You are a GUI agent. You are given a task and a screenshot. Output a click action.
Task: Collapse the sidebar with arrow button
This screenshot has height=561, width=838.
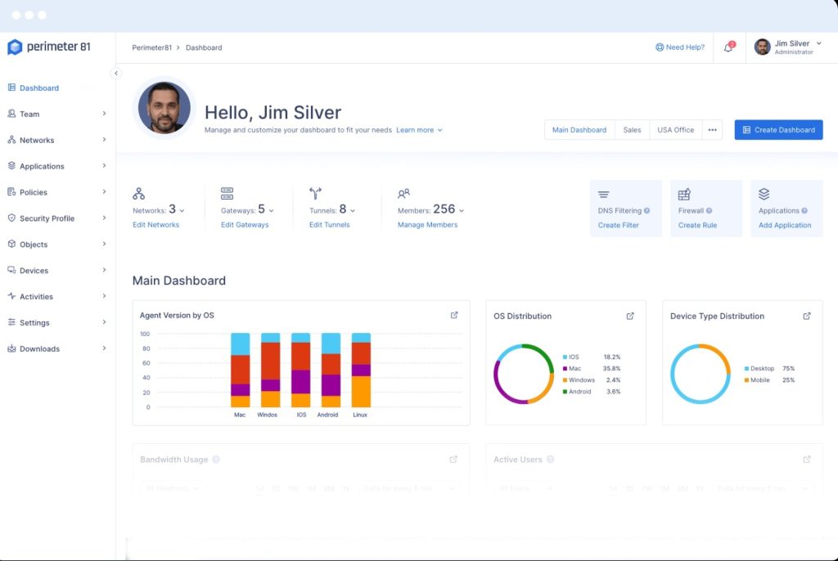point(116,74)
